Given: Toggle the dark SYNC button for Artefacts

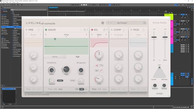Looking at the screenshot, I should pyautogui.click(x=60, y=81).
